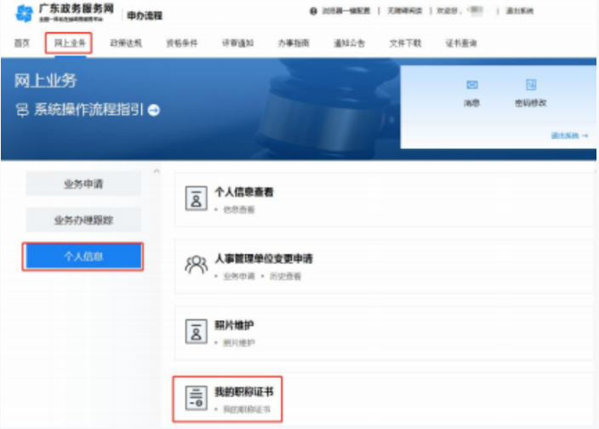Image resolution: width=599 pixels, height=429 pixels.
Task: Click the 我的职称证书 card title
Action: click(244, 392)
